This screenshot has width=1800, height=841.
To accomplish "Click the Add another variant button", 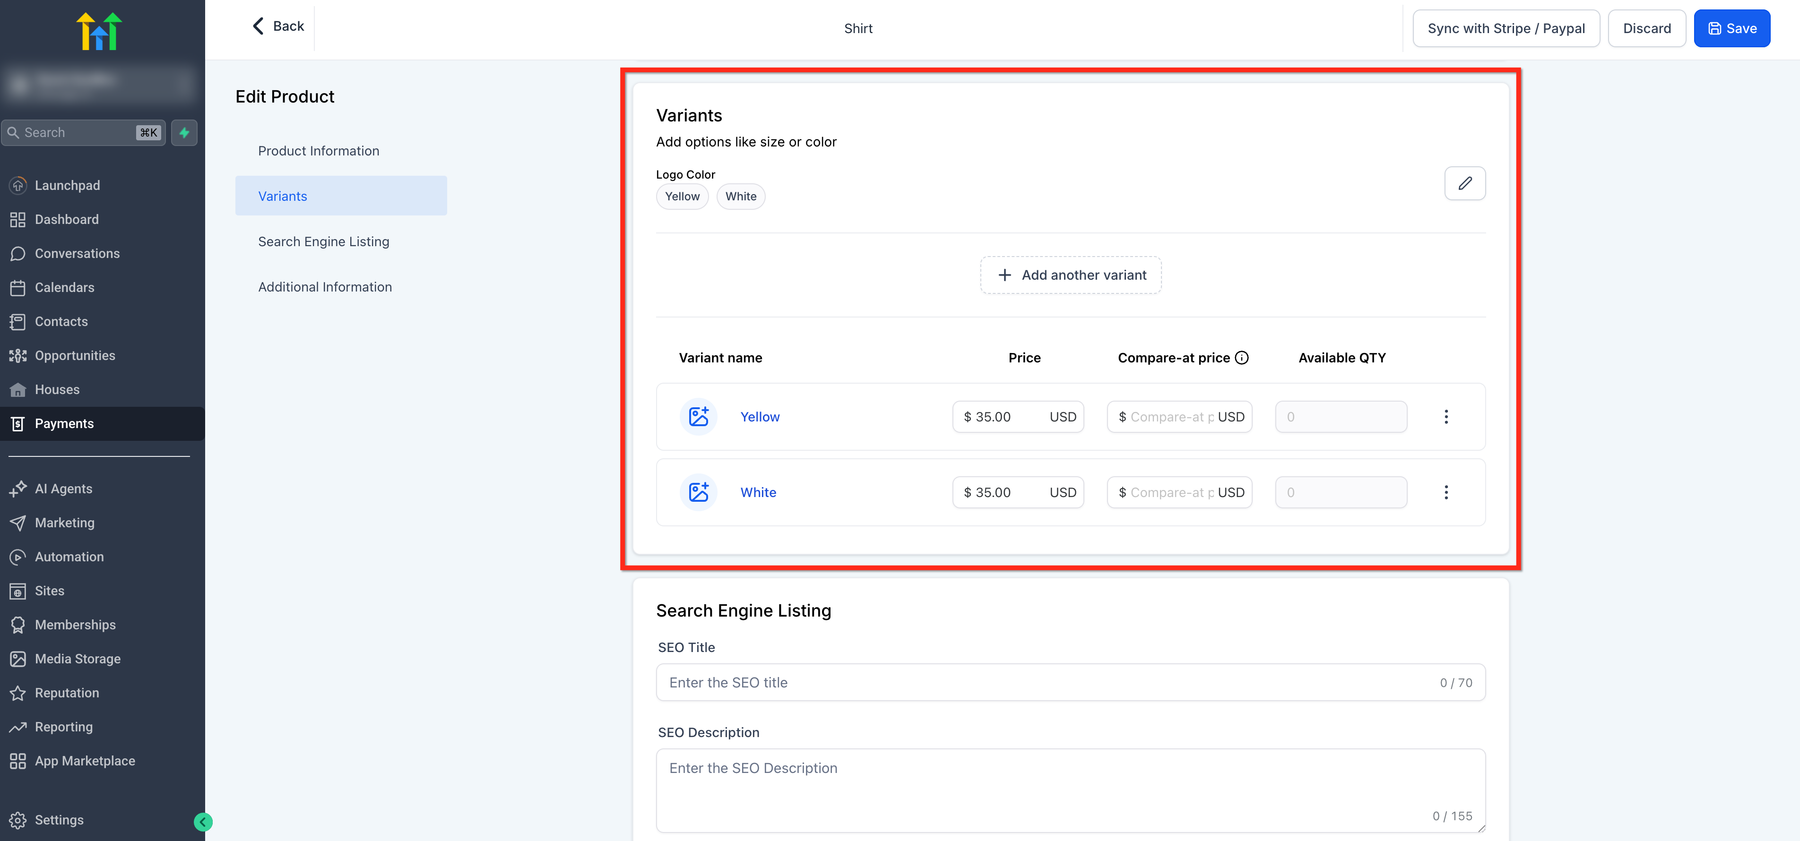I will pos(1070,275).
